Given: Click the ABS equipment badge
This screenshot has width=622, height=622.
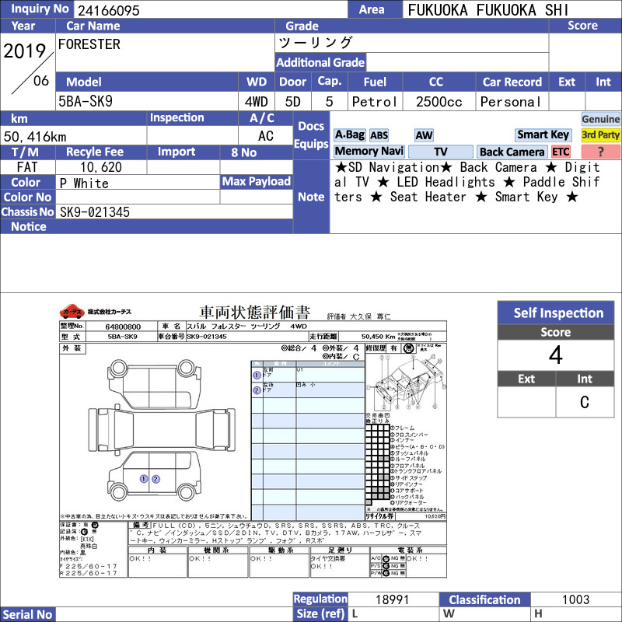Looking at the screenshot, I should 379,135.
